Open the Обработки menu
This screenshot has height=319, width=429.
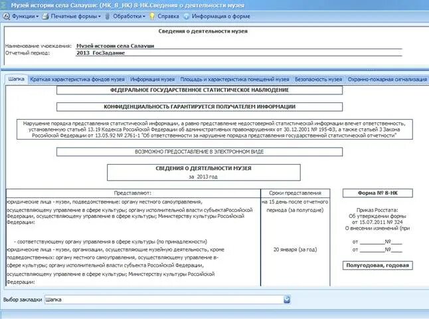pos(125,17)
